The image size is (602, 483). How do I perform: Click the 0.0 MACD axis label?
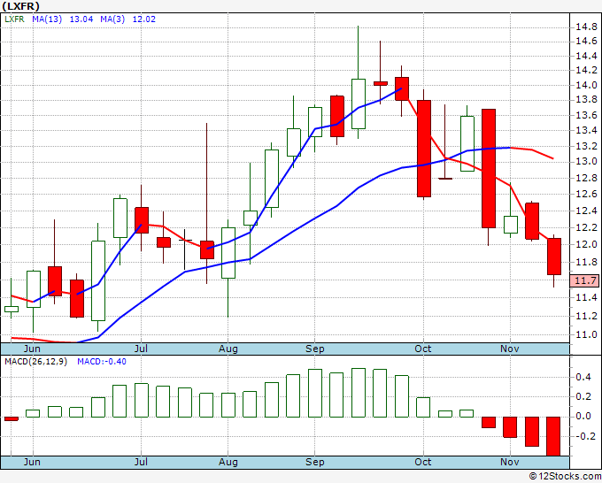pos(583,417)
